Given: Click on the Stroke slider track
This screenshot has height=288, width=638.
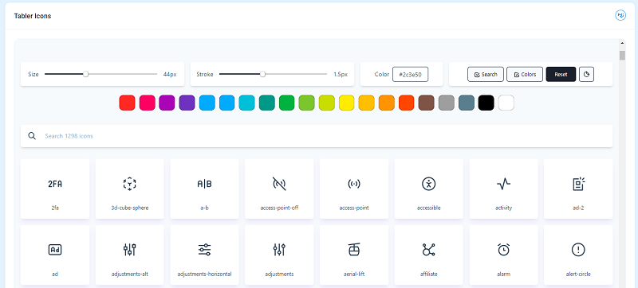Looking at the screenshot, I should point(273,74).
